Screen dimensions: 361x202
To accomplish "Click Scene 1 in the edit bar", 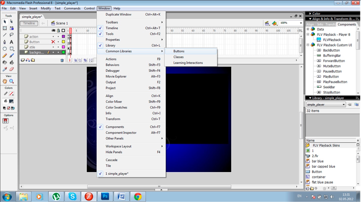I will [x=59, y=23].
